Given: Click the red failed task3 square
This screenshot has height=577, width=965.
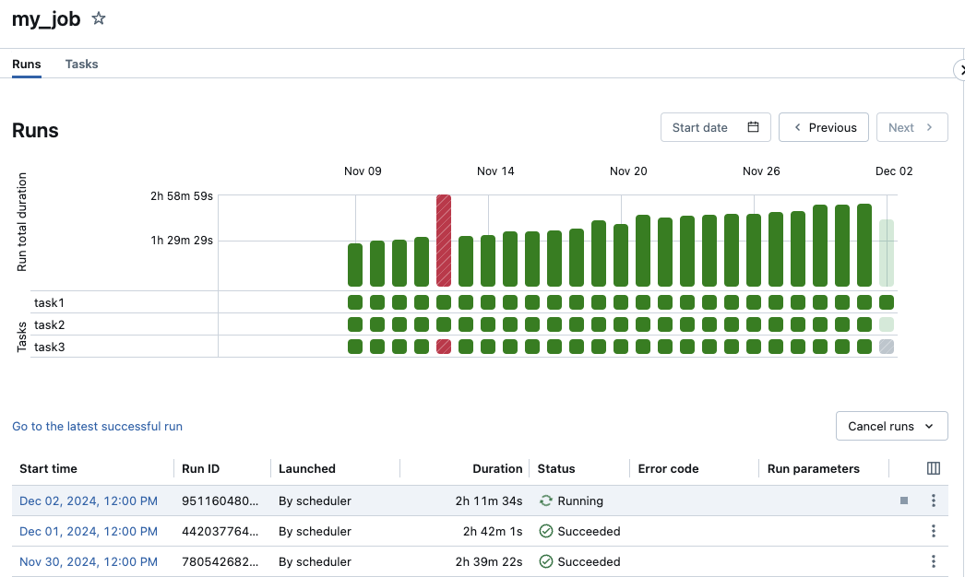Looking at the screenshot, I should tap(444, 347).
